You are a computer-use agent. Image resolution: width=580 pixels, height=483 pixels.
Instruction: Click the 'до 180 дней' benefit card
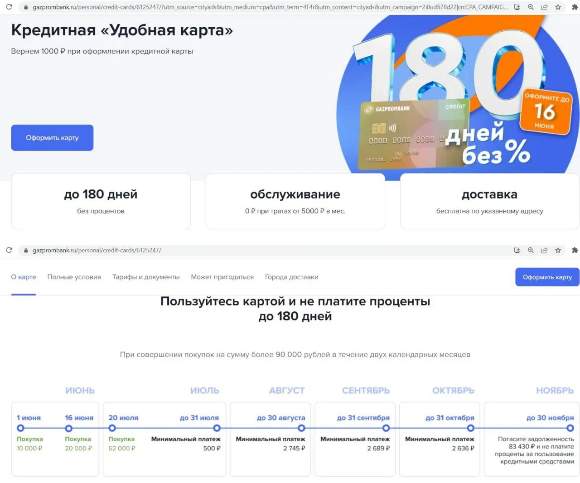click(x=101, y=201)
